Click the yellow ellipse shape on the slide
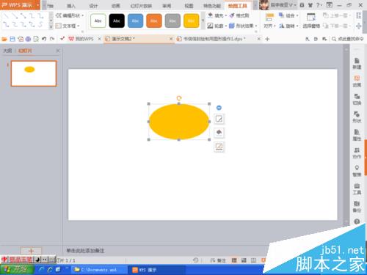Image resolution: width=367 pixels, height=275 pixels. [179, 122]
